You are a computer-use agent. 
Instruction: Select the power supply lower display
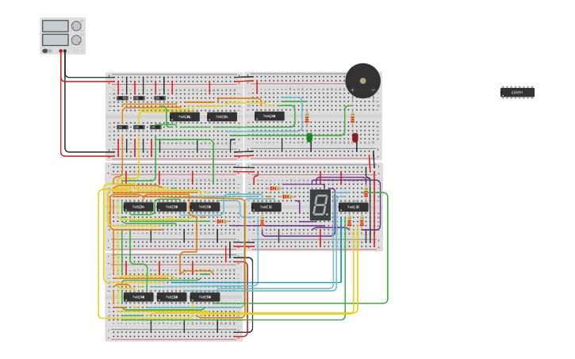coord(56,40)
